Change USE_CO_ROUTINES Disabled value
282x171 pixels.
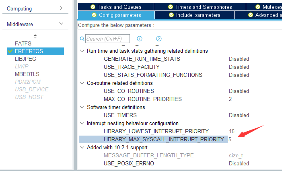click(239, 91)
